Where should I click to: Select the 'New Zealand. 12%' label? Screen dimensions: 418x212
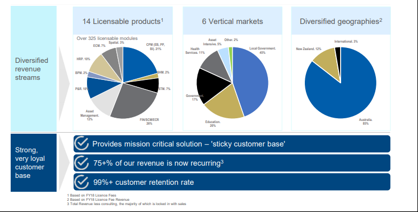309,49
